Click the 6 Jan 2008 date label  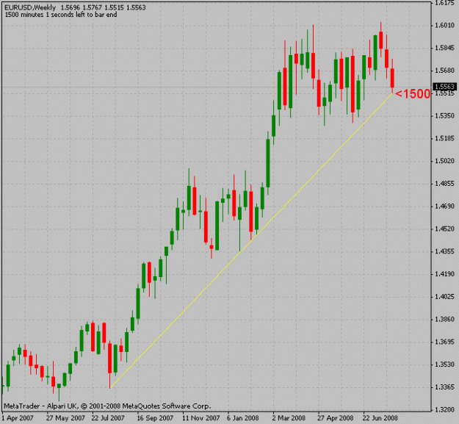click(x=242, y=418)
